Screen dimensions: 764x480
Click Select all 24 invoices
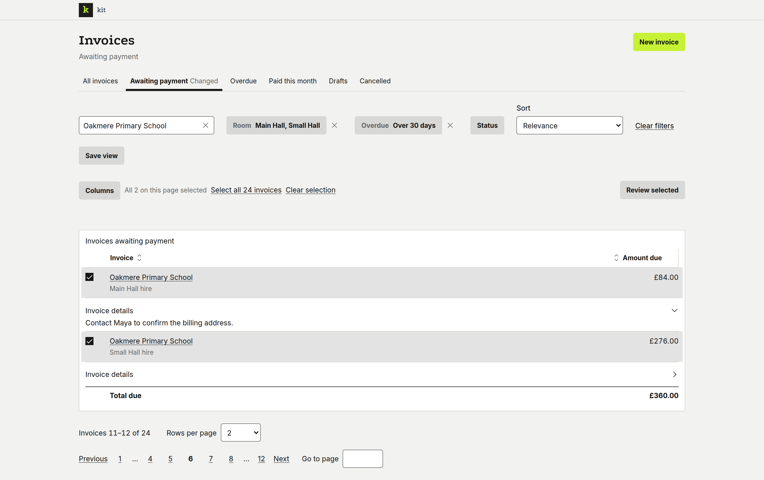pos(246,190)
